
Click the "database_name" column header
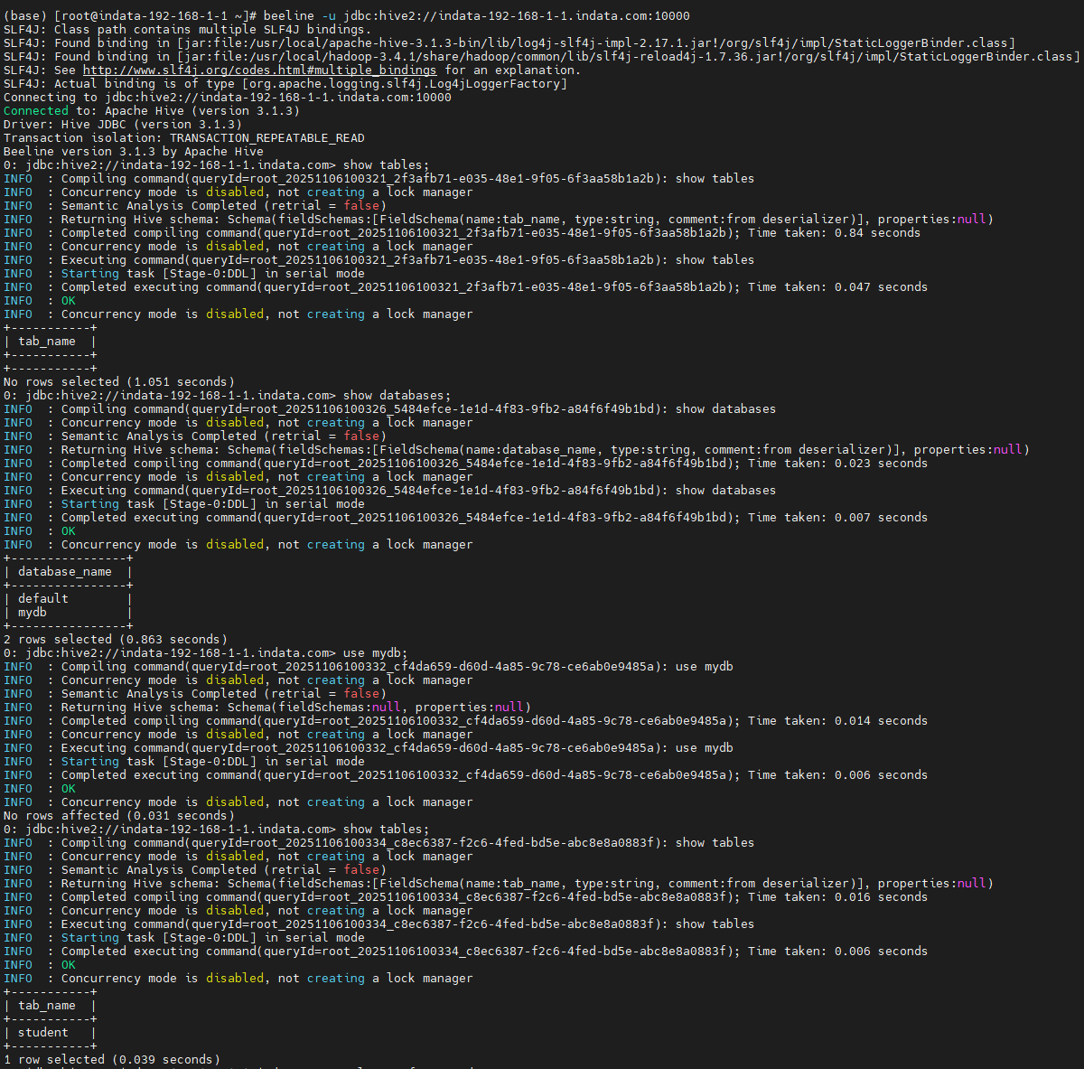click(65, 572)
